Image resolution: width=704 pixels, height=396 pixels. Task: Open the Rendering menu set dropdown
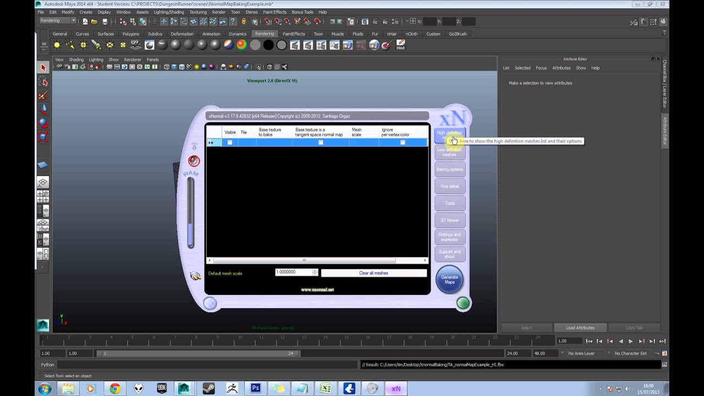(58, 21)
